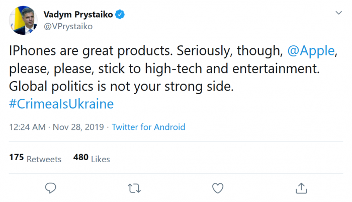
Task: Click the 480 like count number
Action: point(80,158)
